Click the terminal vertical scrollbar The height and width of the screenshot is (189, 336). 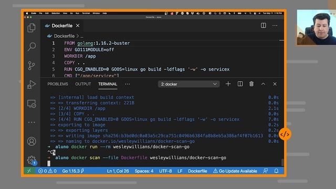click(282, 162)
